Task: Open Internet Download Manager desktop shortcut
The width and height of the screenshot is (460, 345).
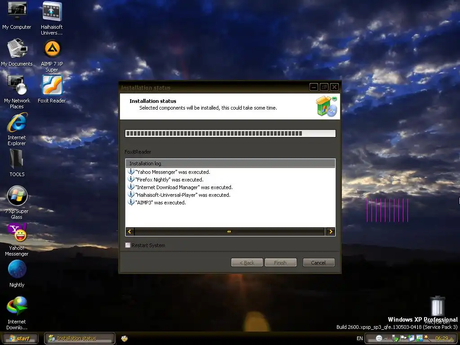Action: [17, 313]
